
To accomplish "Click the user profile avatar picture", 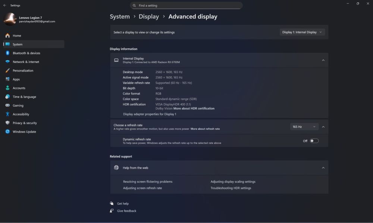I will (x=10, y=19).
